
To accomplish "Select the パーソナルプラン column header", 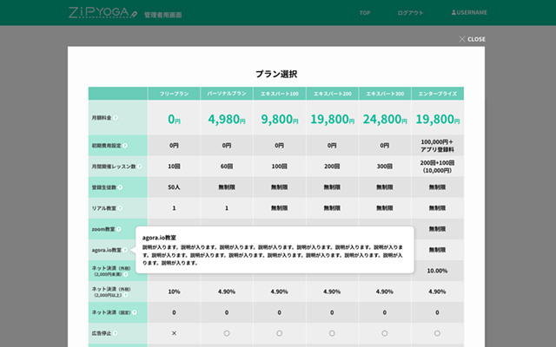I will 227,93.
